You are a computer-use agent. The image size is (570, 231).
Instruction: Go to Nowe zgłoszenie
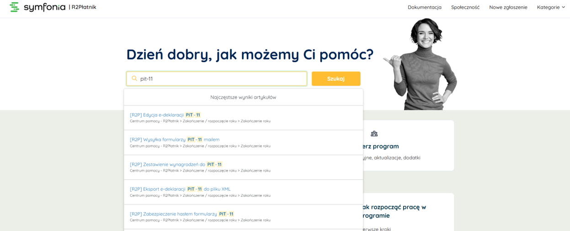[508, 7]
